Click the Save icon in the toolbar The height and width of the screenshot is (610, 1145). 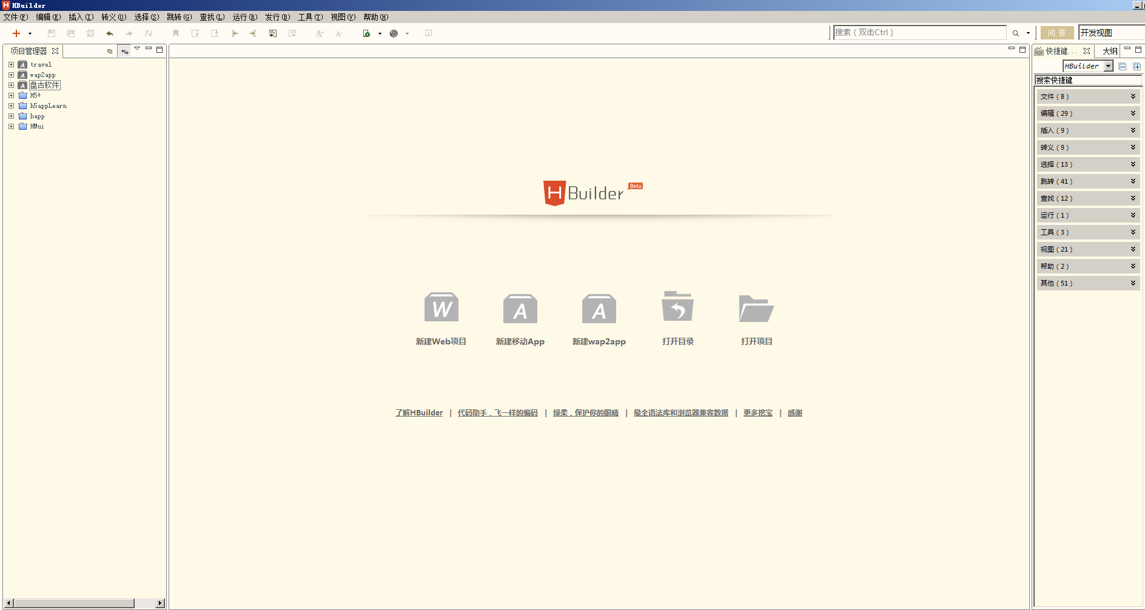pos(52,33)
